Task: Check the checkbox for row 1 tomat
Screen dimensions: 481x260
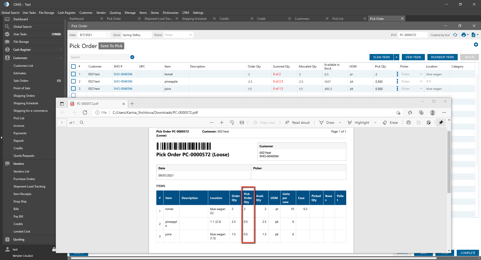Action: coord(73,74)
